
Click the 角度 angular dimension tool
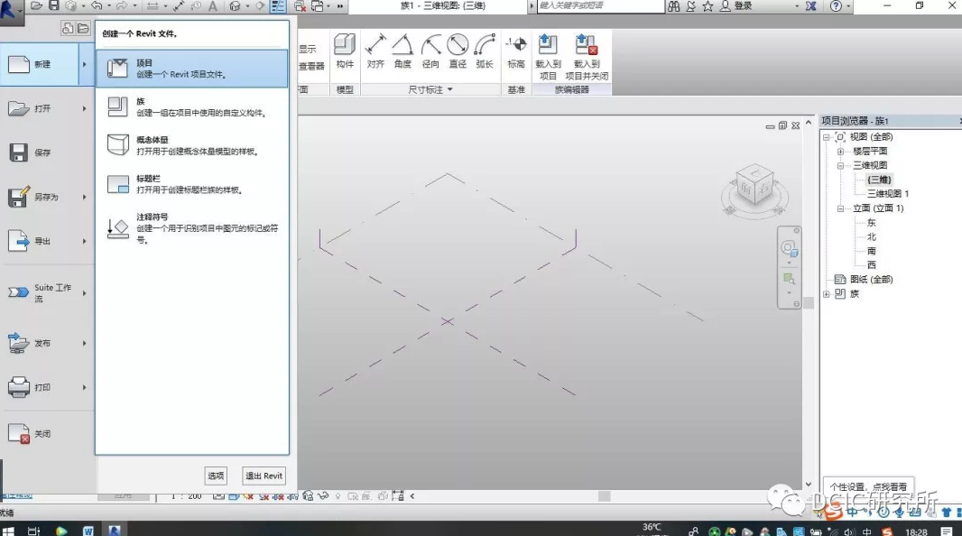[402, 51]
